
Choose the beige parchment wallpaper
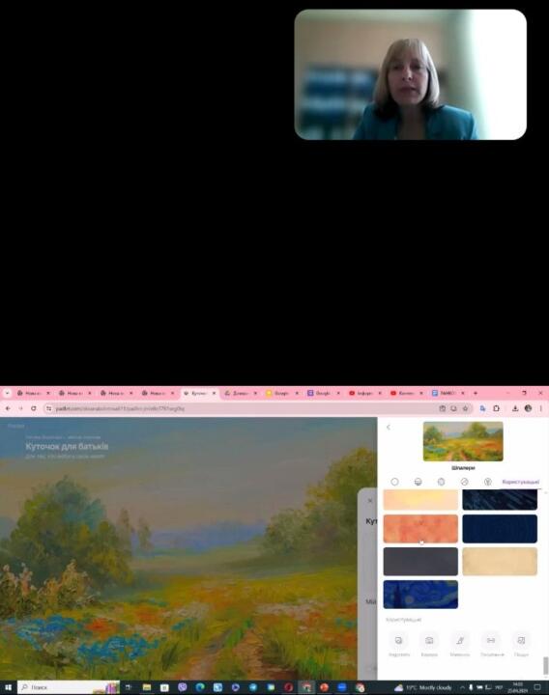(500, 561)
